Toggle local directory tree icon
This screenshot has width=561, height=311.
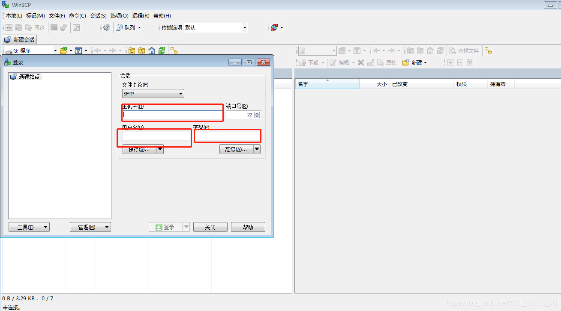[x=174, y=50]
